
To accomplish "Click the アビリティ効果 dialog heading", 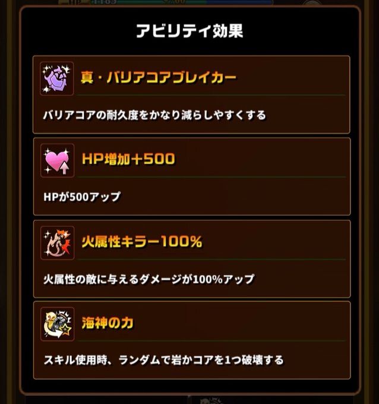I will (x=190, y=31).
